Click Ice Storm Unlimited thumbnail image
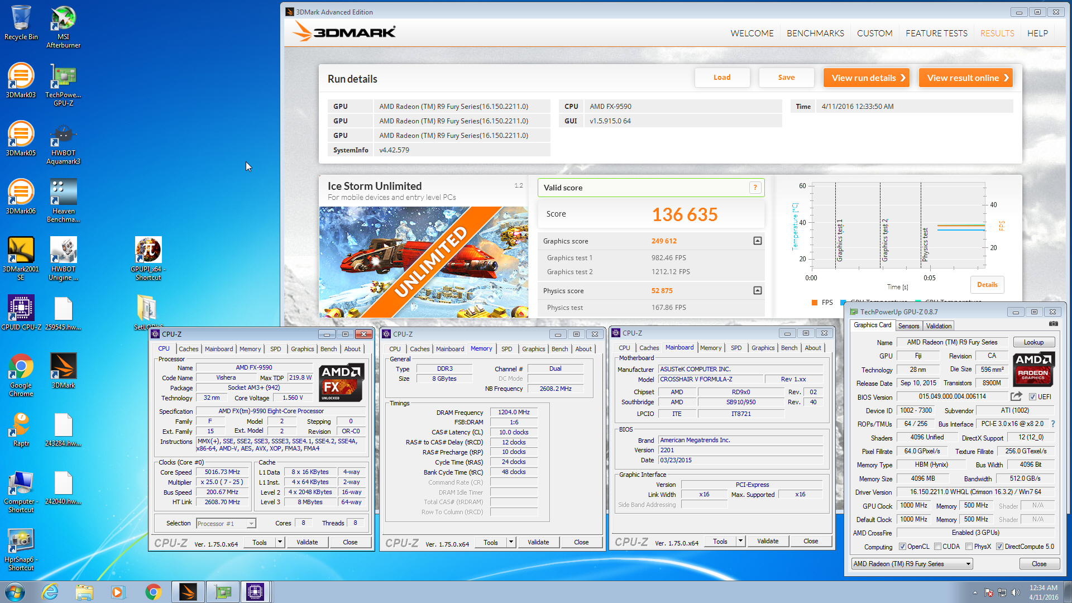 pyautogui.click(x=424, y=262)
